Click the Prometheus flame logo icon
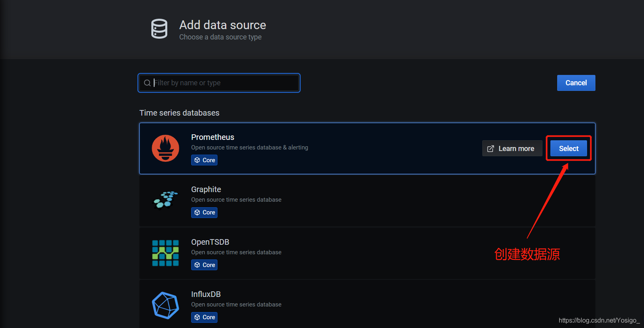The height and width of the screenshot is (328, 644). click(165, 148)
